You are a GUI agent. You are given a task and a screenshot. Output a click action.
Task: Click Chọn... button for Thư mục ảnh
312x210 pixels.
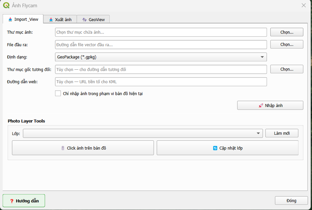[x=287, y=32]
